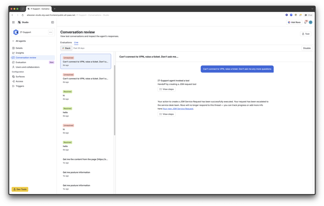
Task: Open the browser Chat button
Action: coord(308,15)
